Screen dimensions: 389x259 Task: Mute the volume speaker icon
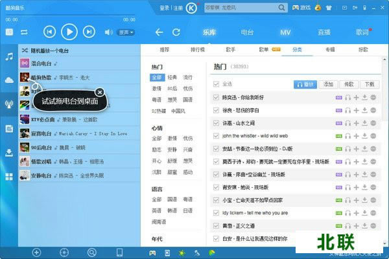pyautogui.click(x=108, y=32)
